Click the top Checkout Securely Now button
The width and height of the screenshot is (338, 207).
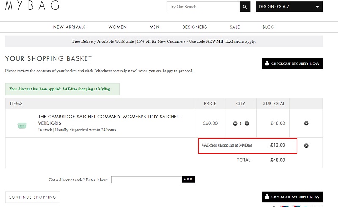click(x=292, y=64)
